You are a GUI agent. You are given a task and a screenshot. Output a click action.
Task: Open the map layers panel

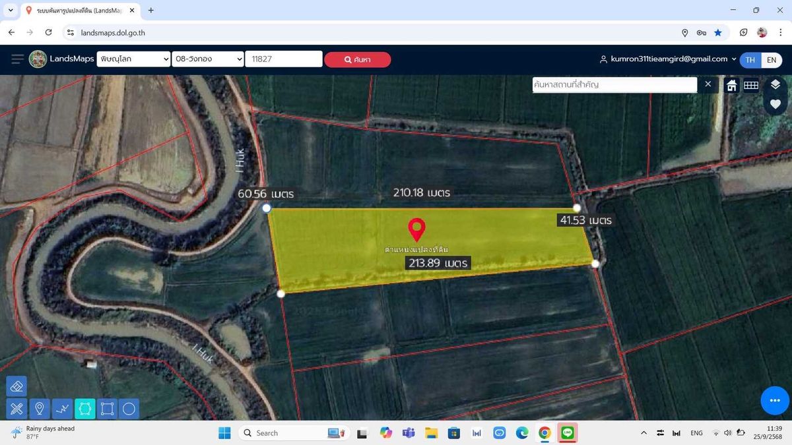[775, 84]
